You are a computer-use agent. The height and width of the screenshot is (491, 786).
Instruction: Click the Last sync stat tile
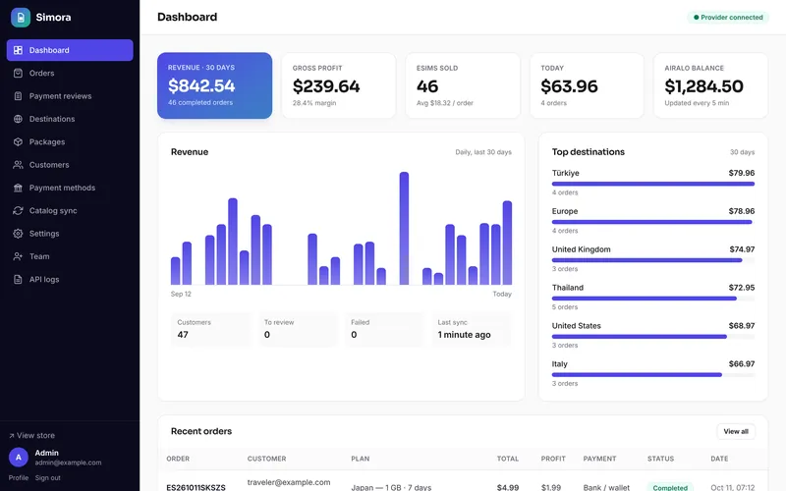tap(472, 329)
